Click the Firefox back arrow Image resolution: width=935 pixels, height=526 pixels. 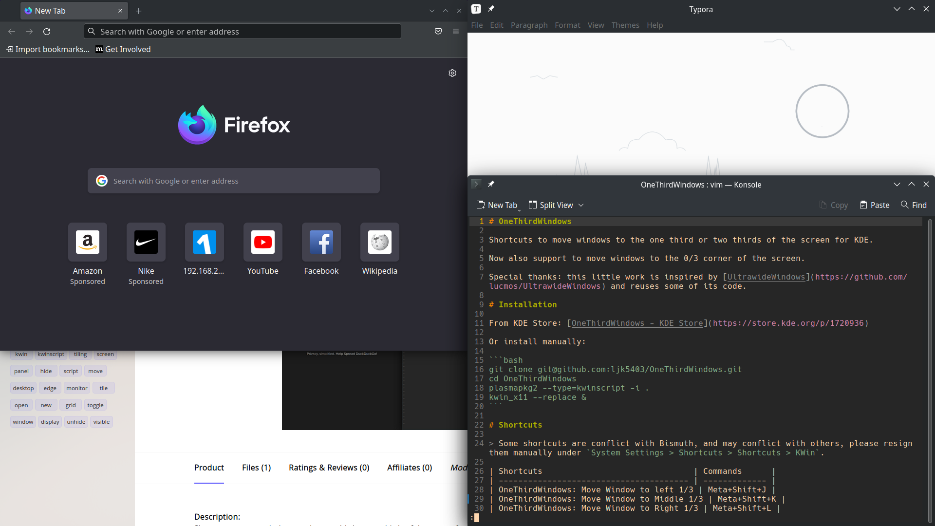click(x=12, y=32)
